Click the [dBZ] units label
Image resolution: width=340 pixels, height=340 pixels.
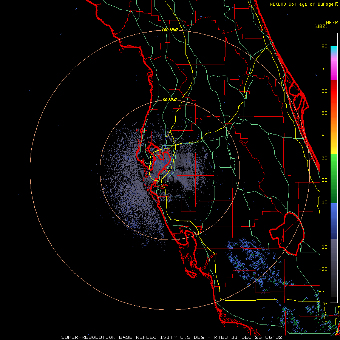tap(321, 26)
